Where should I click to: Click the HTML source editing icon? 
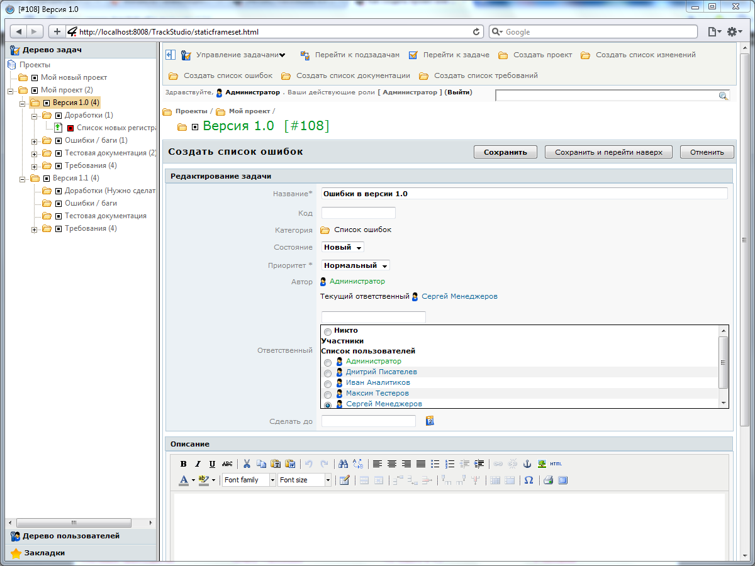pos(556,463)
